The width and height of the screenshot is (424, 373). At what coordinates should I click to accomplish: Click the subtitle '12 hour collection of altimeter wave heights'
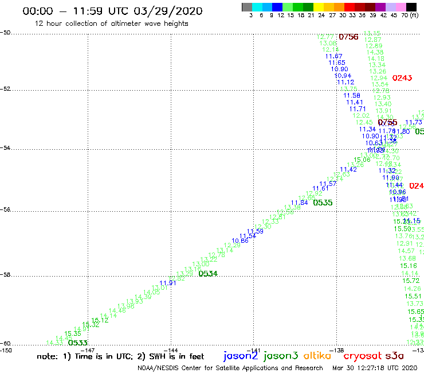pos(111,24)
